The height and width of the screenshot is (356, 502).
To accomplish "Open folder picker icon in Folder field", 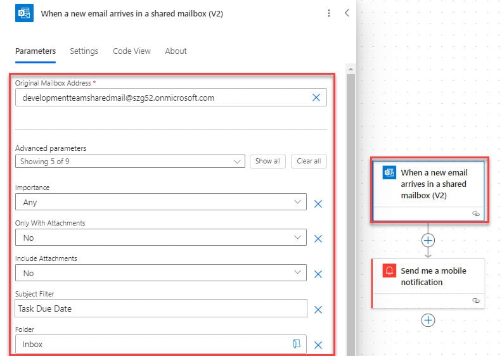I will click(297, 344).
